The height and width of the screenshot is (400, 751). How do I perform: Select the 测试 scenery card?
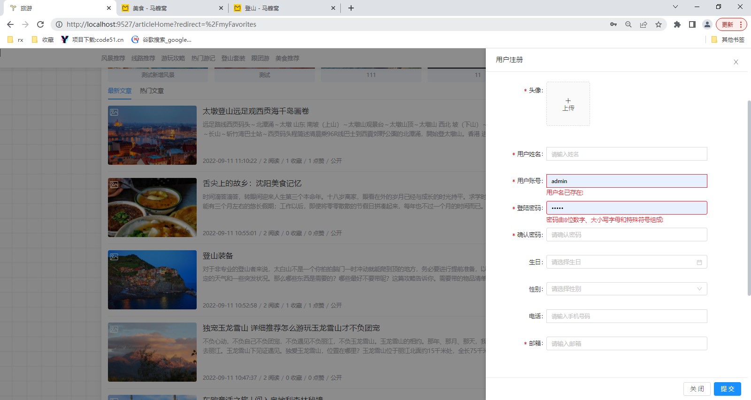(265, 75)
